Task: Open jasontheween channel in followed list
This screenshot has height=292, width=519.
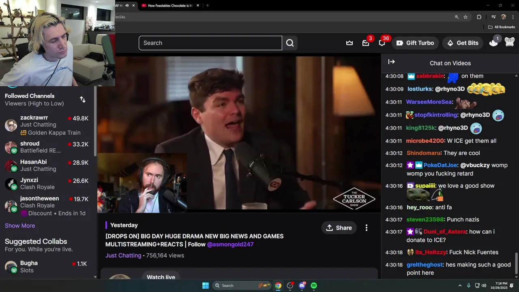Action: 48,206
